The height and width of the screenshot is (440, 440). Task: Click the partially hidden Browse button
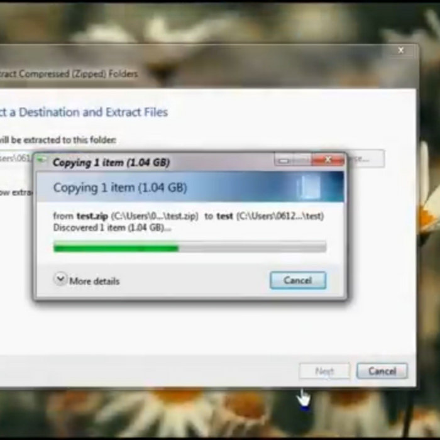tap(365, 158)
